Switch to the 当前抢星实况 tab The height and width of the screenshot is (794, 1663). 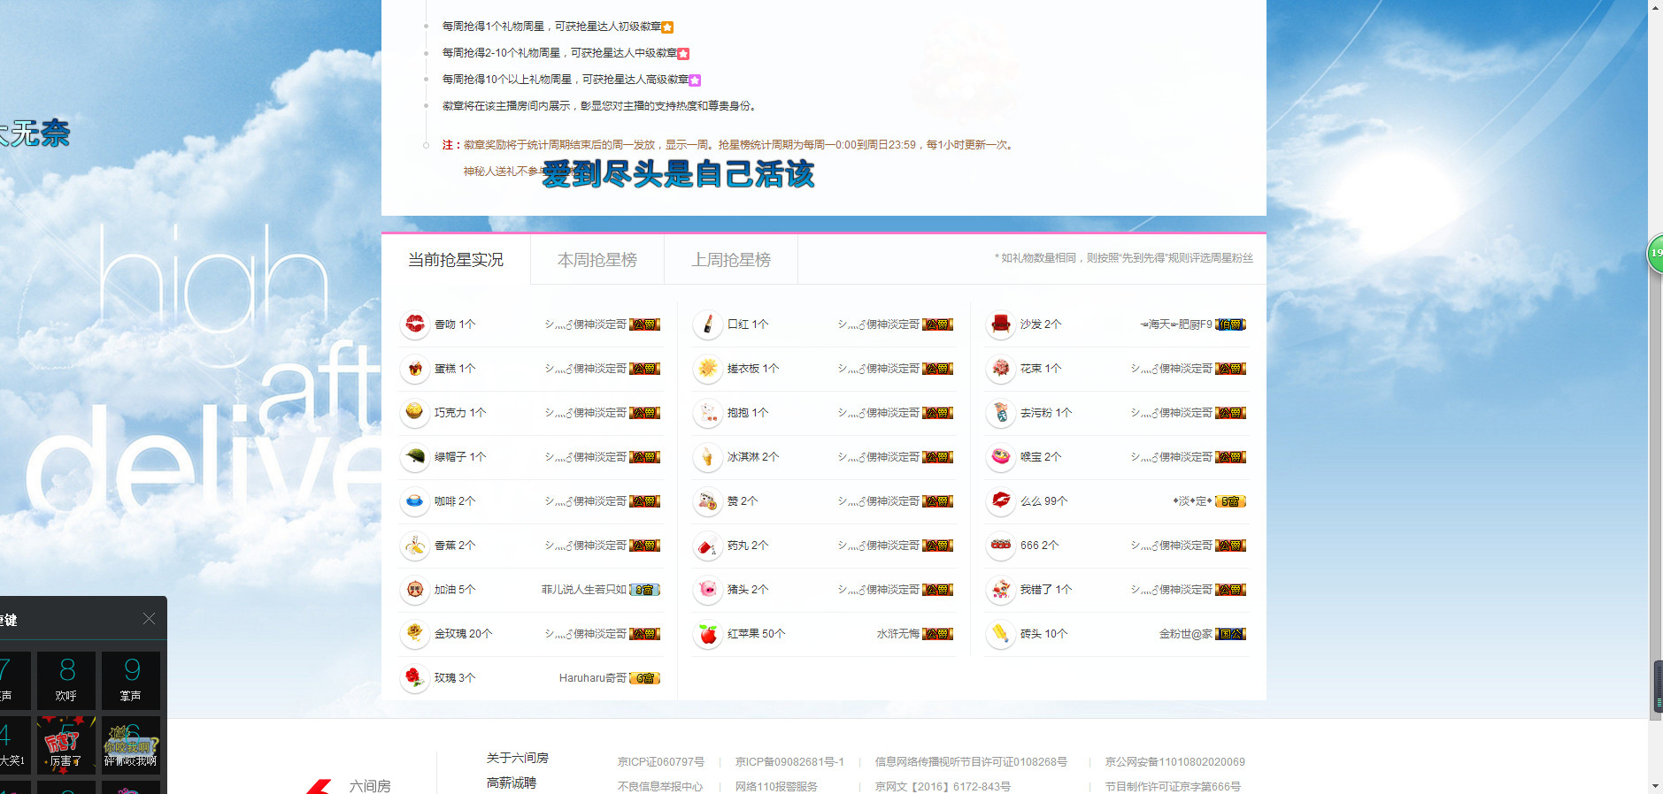456,260
